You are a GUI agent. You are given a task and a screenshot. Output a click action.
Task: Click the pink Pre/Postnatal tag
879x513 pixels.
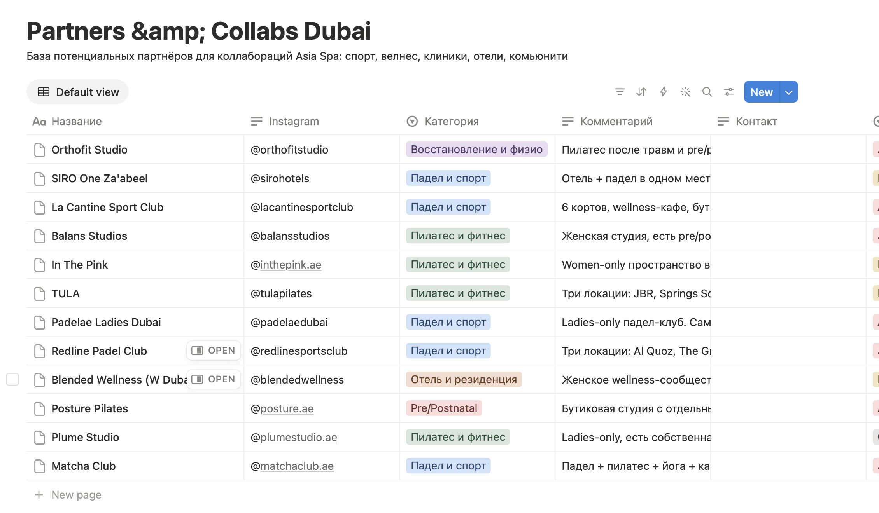click(444, 408)
